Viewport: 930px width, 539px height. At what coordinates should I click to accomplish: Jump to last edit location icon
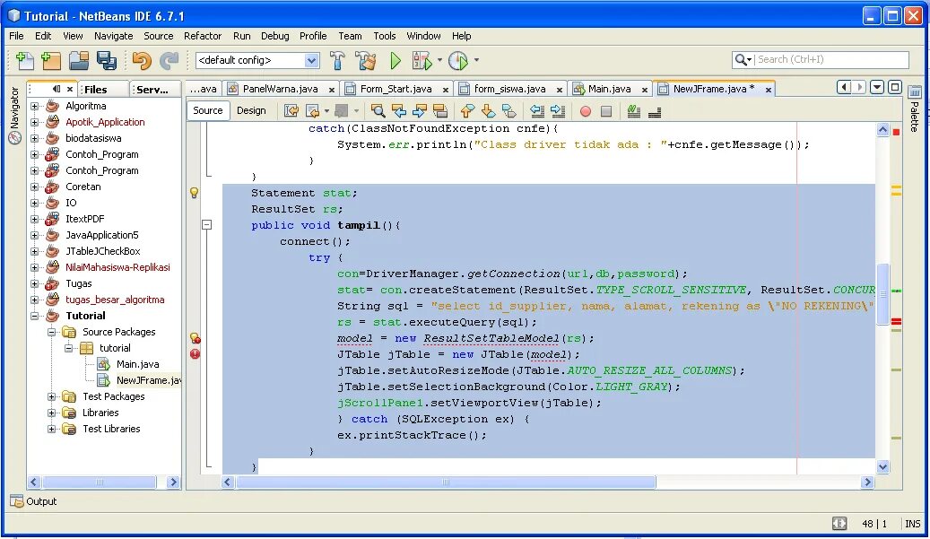291,111
